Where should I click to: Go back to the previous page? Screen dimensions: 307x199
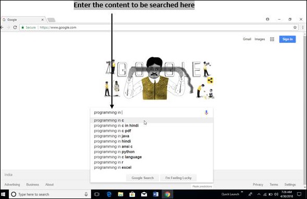[2, 27]
